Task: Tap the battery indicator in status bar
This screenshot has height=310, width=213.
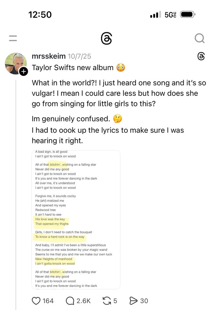Action: pyautogui.click(x=187, y=15)
